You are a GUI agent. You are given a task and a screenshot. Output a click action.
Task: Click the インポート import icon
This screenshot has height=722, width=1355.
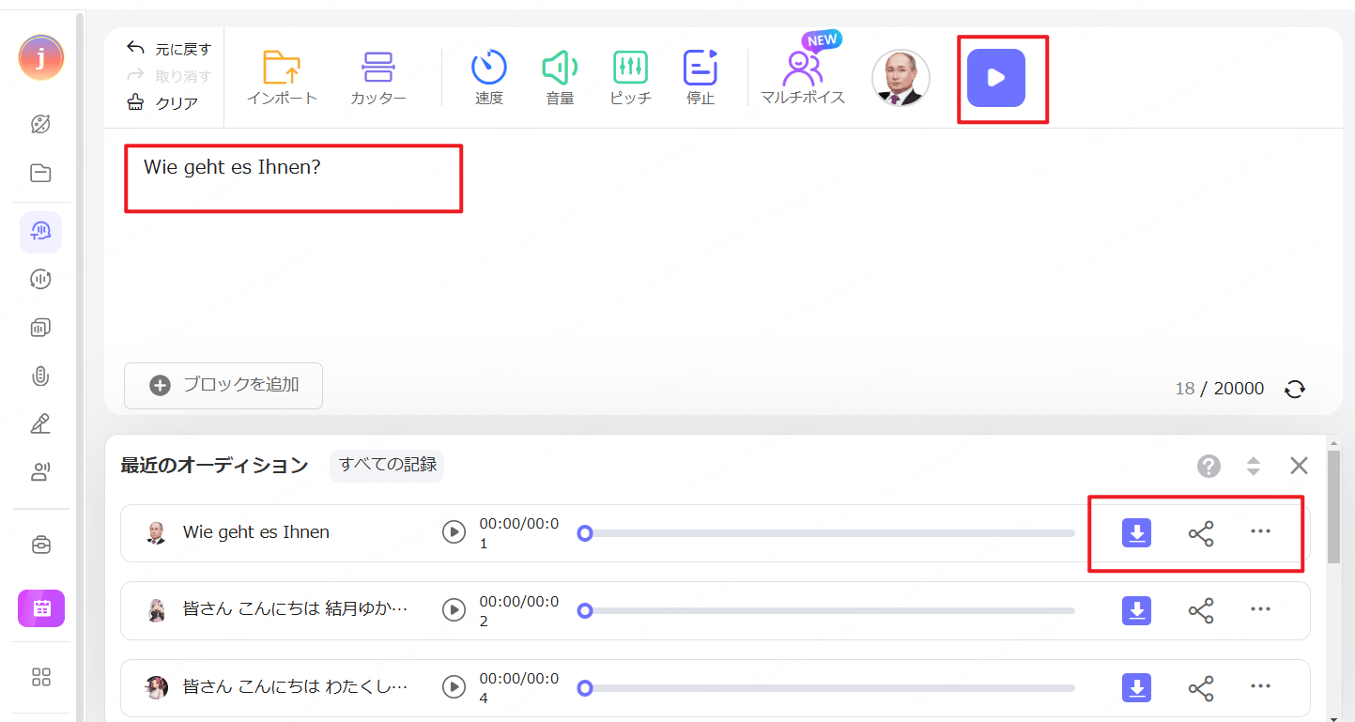coord(282,77)
